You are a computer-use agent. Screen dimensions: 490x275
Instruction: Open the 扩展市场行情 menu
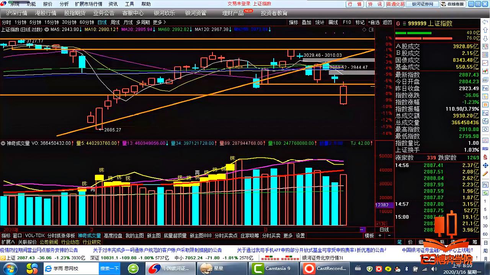coord(88,4)
